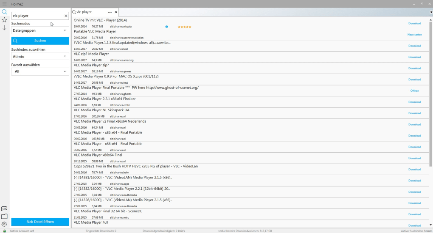
Task: Download Online TV mit VLC - Player (2014)
Action: (x=414, y=23)
